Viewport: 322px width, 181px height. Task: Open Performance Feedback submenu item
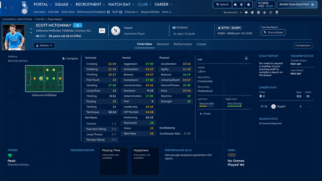(93, 12)
